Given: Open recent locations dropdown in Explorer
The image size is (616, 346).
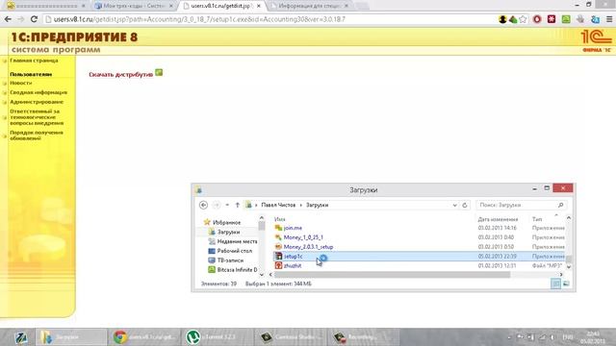Looking at the screenshot, I should pyautogui.click(x=227, y=205).
